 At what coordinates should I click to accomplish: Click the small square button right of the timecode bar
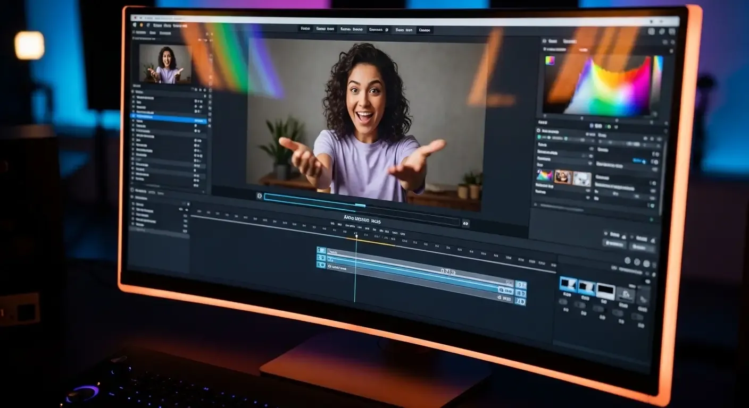pyautogui.click(x=465, y=224)
